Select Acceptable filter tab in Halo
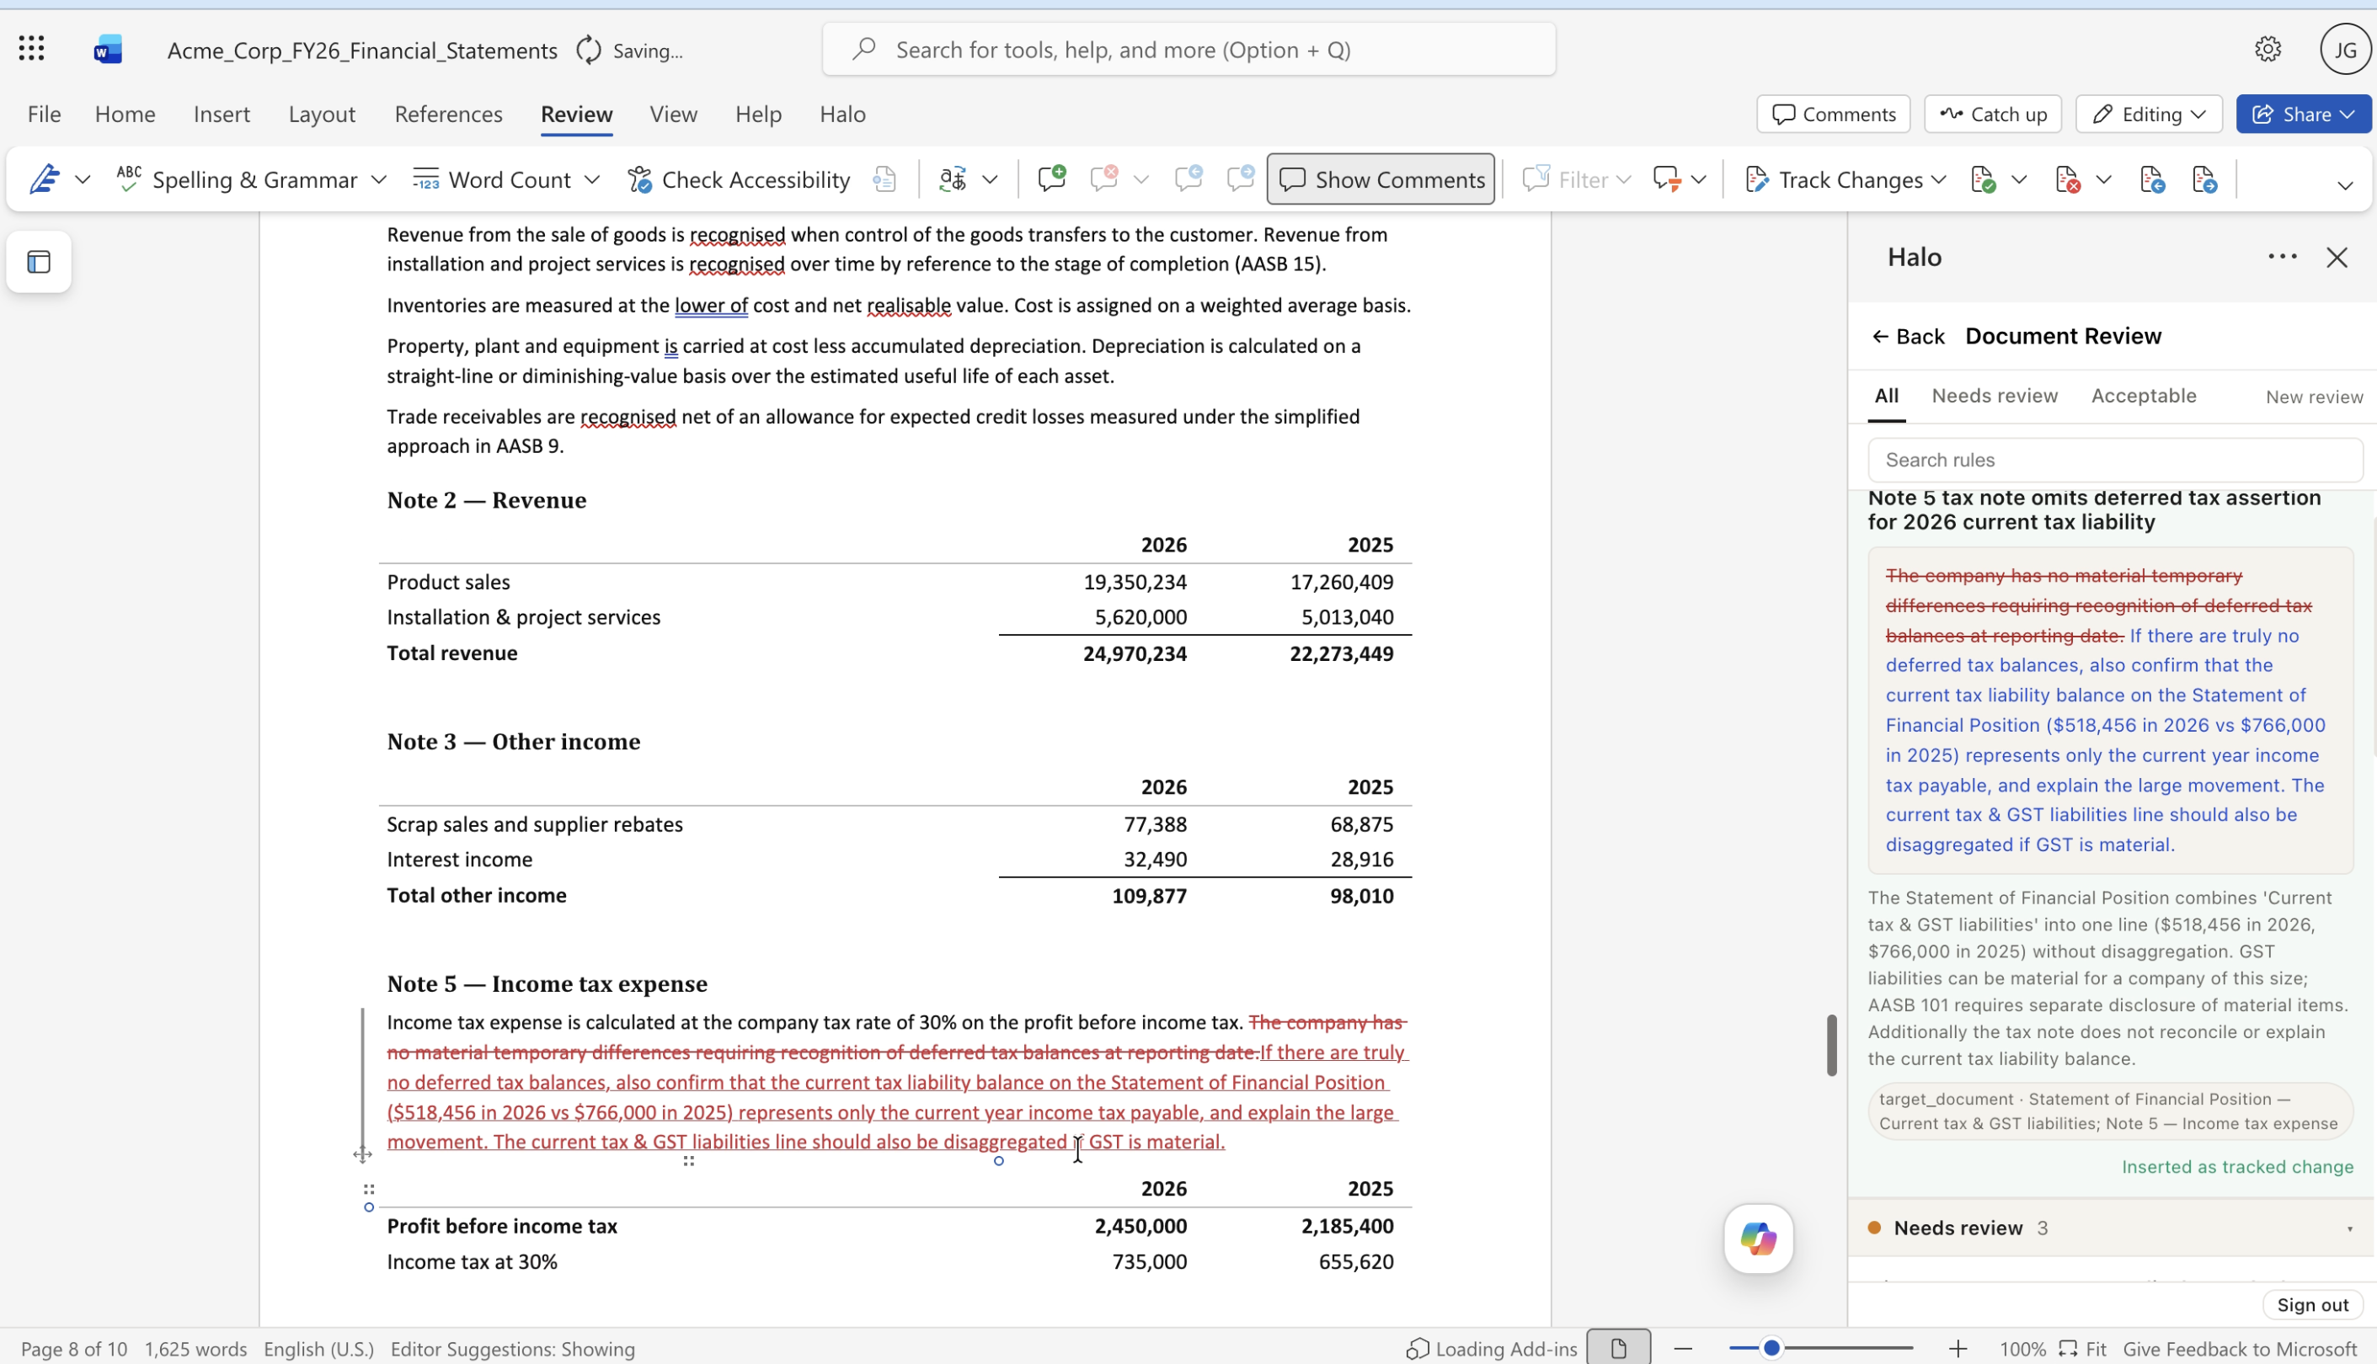This screenshot has width=2377, height=1364. coord(2144,396)
